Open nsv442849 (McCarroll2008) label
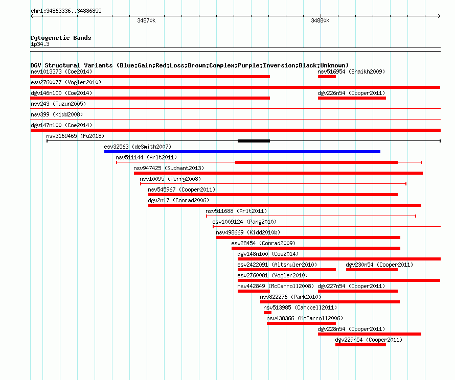Viewport: 455px width, 380px height. (276, 286)
